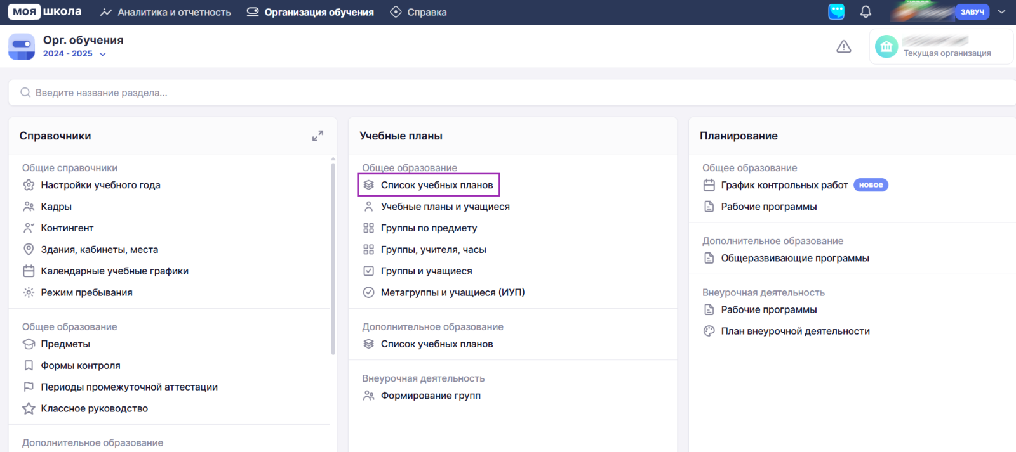Open notifications bell
This screenshot has width=1016, height=452.
(866, 11)
